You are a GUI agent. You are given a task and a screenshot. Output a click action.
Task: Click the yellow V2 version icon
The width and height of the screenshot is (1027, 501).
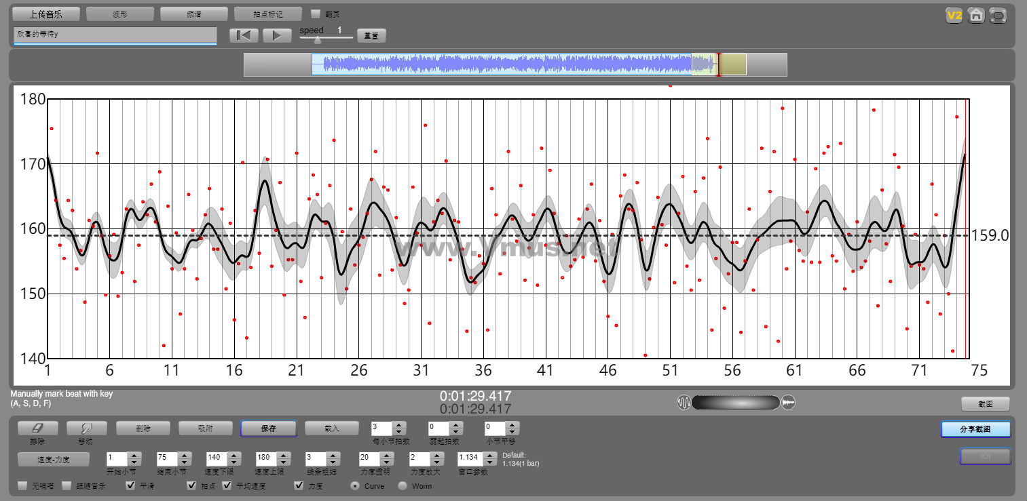pyautogui.click(x=955, y=16)
